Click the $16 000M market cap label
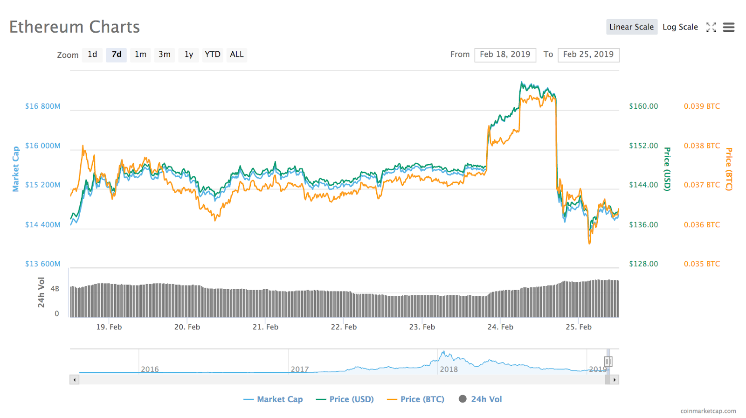 coord(43,146)
